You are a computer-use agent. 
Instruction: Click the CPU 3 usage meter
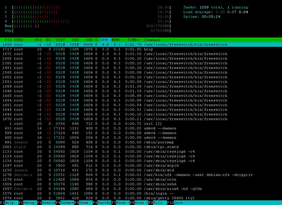coord(88,17)
